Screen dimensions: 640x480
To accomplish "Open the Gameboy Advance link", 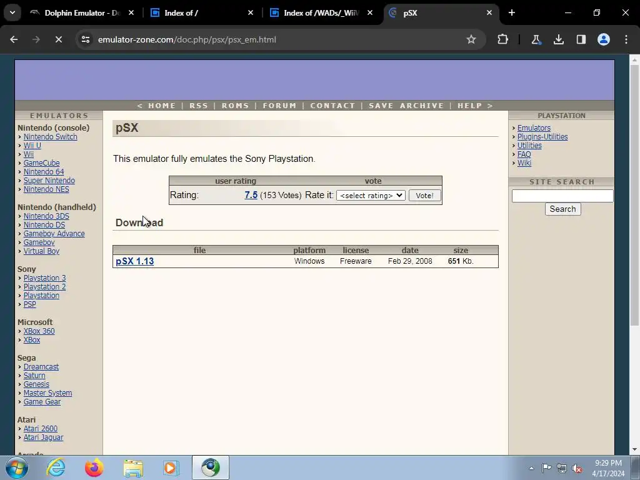I will (54, 234).
